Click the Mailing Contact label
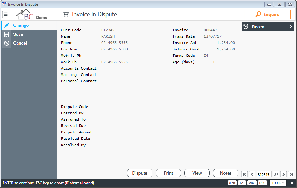Image resolution: width=297 pixels, height=188 pixels. pos(79,75)
